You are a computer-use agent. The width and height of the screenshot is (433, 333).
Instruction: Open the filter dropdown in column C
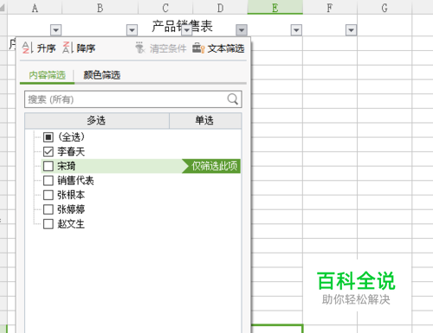pos(187,30)
